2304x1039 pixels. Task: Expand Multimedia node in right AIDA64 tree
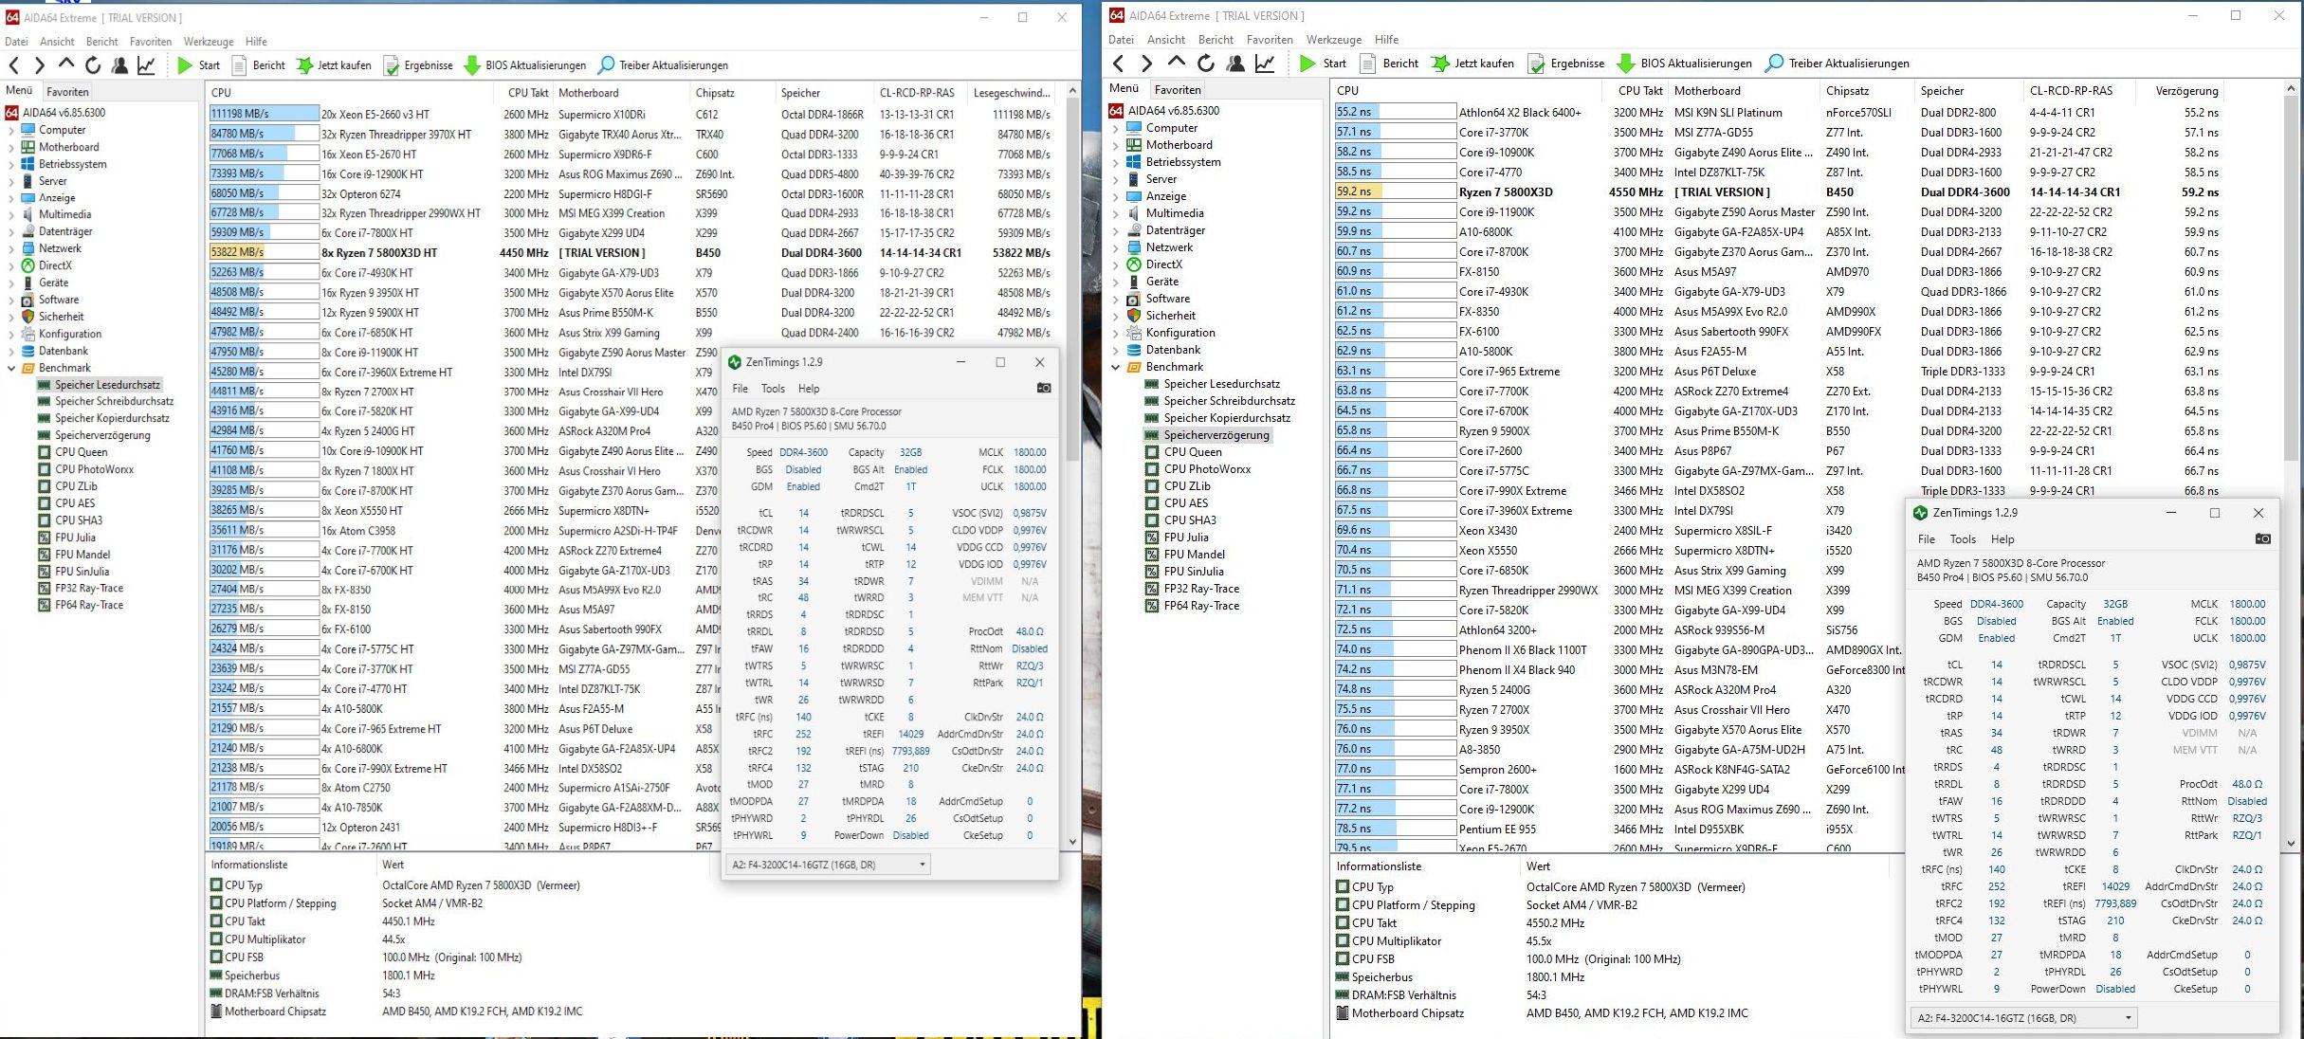(x=1116, y=213)
